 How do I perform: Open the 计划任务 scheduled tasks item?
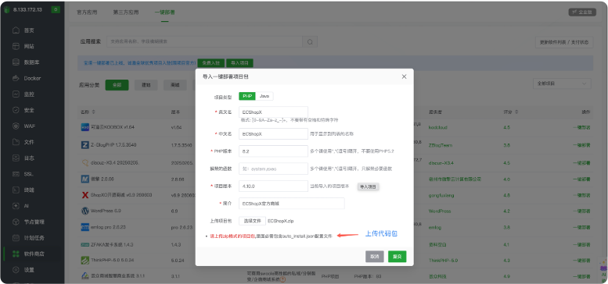click(x=34, y=238)
